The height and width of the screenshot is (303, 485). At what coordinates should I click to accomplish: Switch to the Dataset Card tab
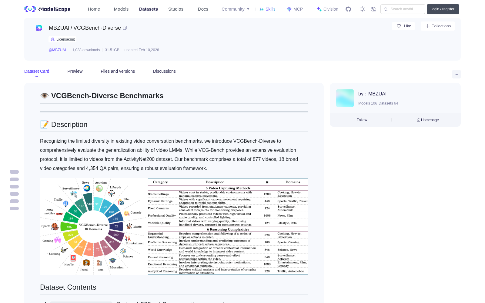point(37,71)
